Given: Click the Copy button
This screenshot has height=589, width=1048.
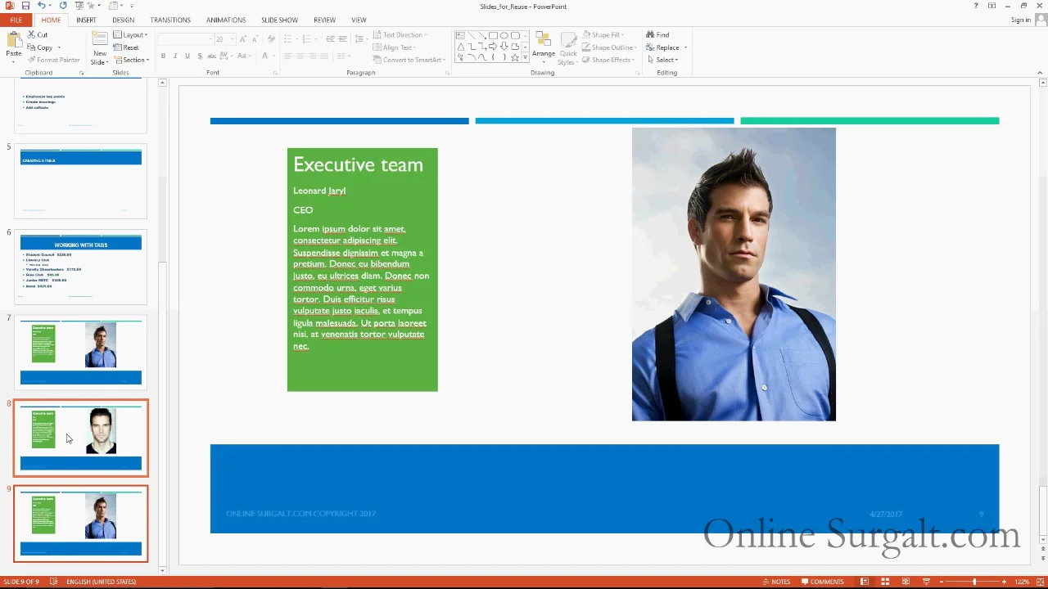Looking at the screenshot, I should [40, 47].
